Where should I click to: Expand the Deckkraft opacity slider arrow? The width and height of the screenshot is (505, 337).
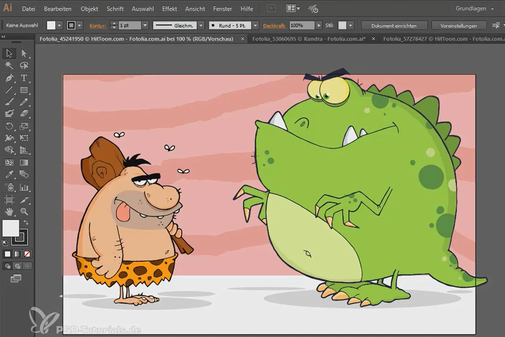(x=319, y=25)
